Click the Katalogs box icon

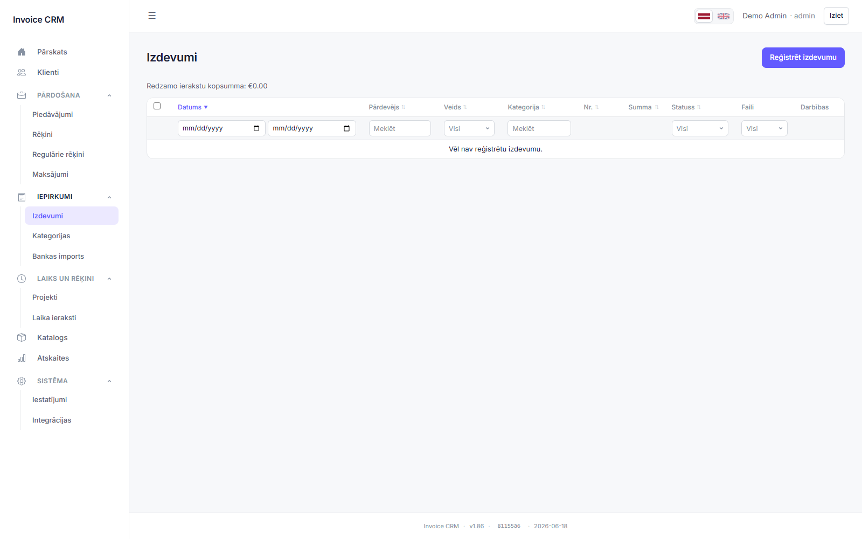22,337
